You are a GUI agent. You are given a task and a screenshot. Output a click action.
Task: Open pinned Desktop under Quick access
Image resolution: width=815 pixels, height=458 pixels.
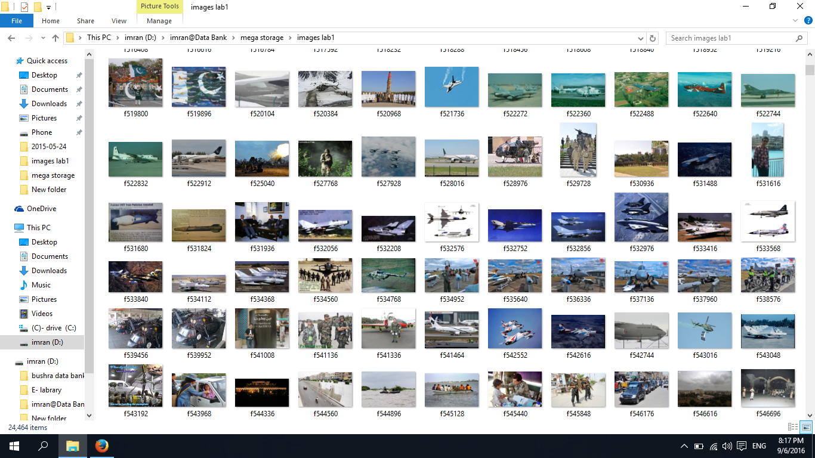click(44, 75)
